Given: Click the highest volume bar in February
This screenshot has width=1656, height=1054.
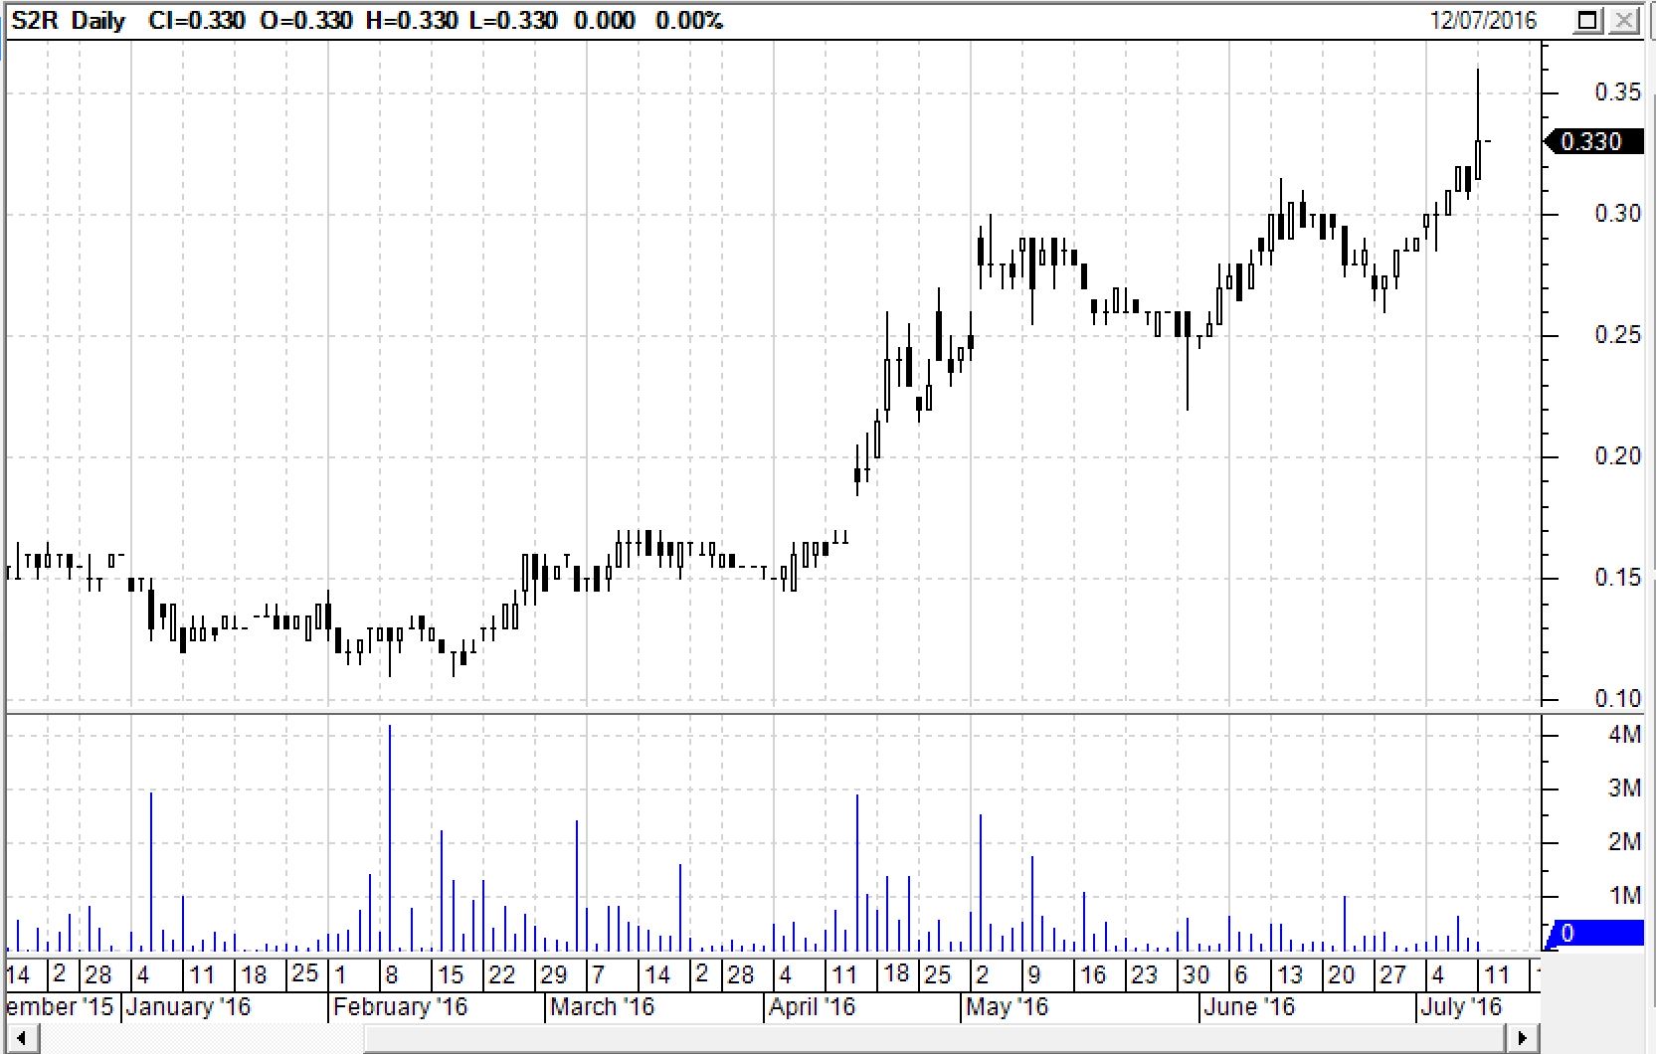Looking at the screenshot, I should pyautogui.click(x=390, y=838).
